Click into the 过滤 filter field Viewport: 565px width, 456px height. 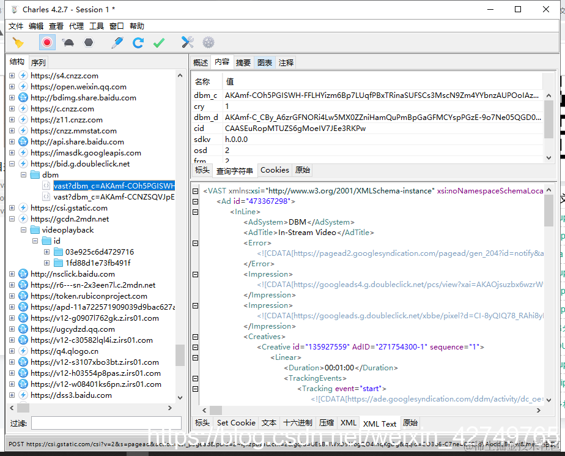pyautogui.click(x=106, y=423)
